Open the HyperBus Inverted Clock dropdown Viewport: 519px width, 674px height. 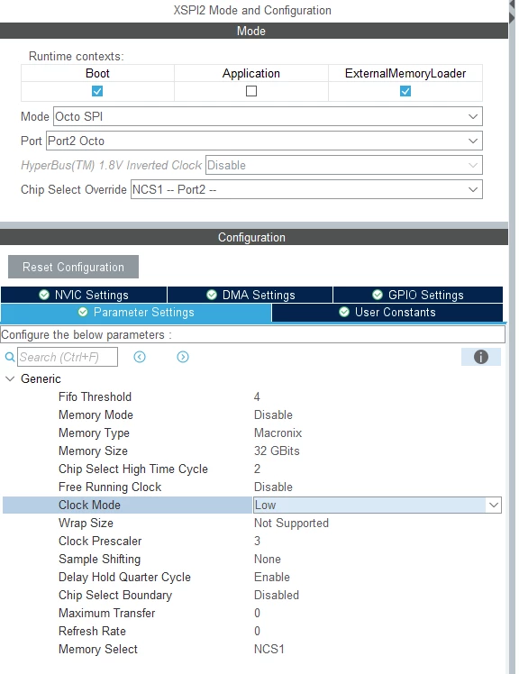(x=344, y=166)
